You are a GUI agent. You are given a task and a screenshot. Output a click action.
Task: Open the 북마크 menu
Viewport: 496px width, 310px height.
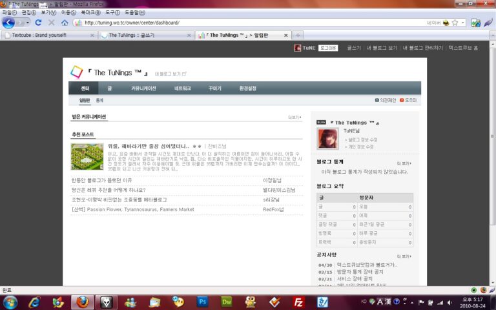[90, 13]
